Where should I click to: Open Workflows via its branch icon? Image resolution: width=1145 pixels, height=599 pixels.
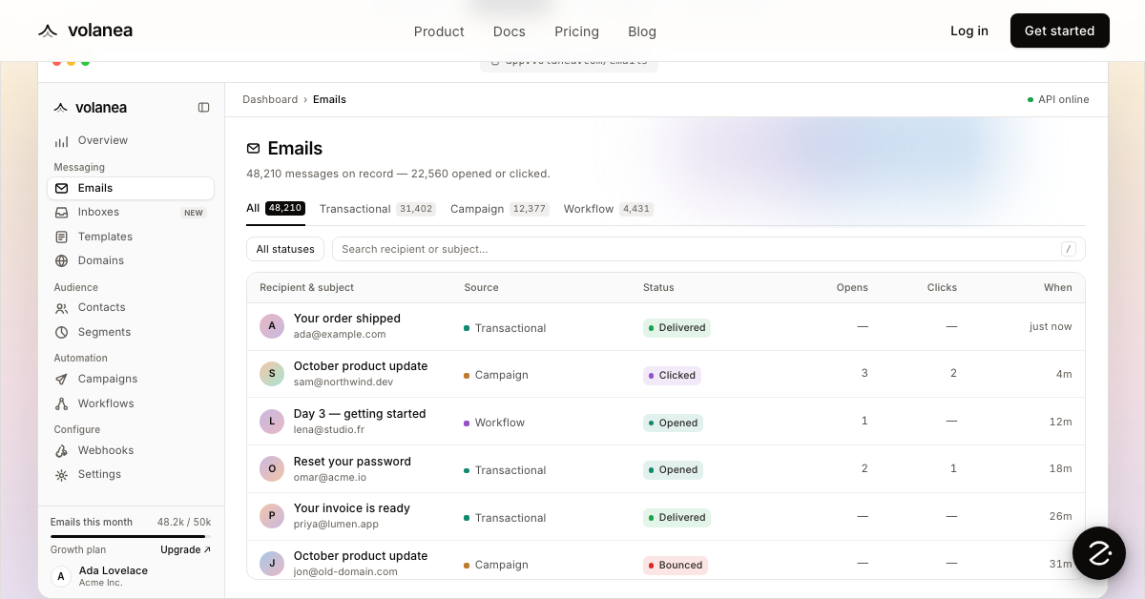click(x=61, y=403)
